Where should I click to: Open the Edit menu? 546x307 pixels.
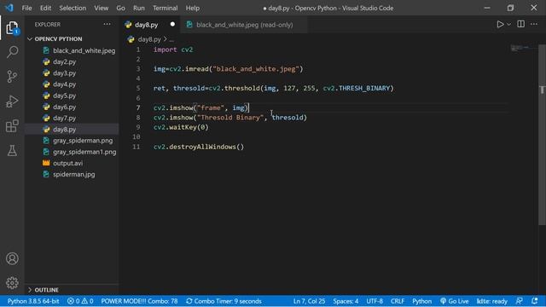pyautogui.click(x=45, y=8)
